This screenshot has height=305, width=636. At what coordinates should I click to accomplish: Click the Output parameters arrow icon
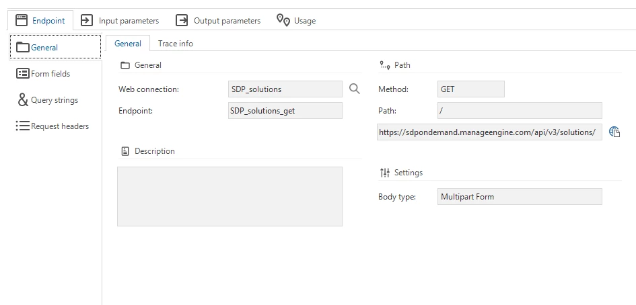(x=182, y=20)
